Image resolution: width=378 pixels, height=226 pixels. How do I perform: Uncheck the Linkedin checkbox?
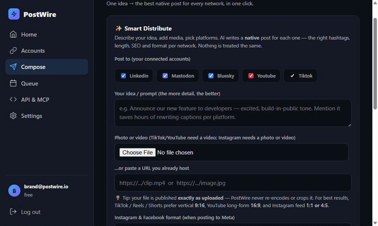[x=123, y=76]
